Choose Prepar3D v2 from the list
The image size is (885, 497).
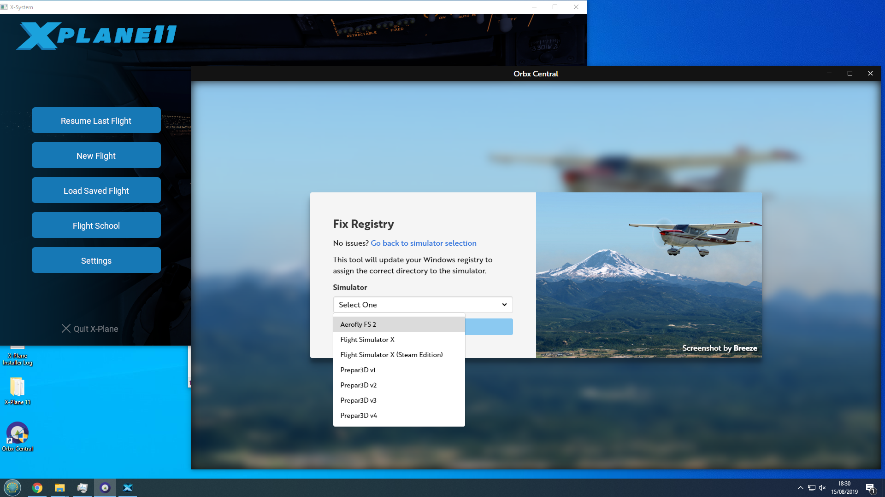399,385
